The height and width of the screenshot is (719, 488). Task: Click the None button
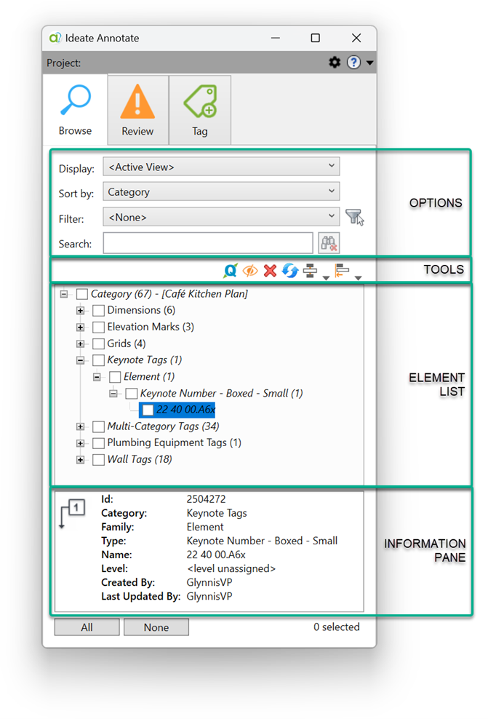[156, 627]
